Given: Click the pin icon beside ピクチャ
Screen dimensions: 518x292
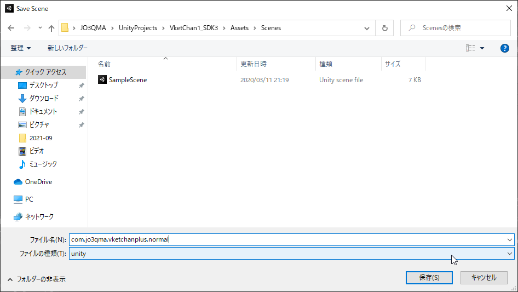Looking at the screenshot, I should click(81, 125).
